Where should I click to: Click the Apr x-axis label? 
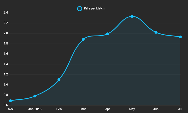coord(108,109)
